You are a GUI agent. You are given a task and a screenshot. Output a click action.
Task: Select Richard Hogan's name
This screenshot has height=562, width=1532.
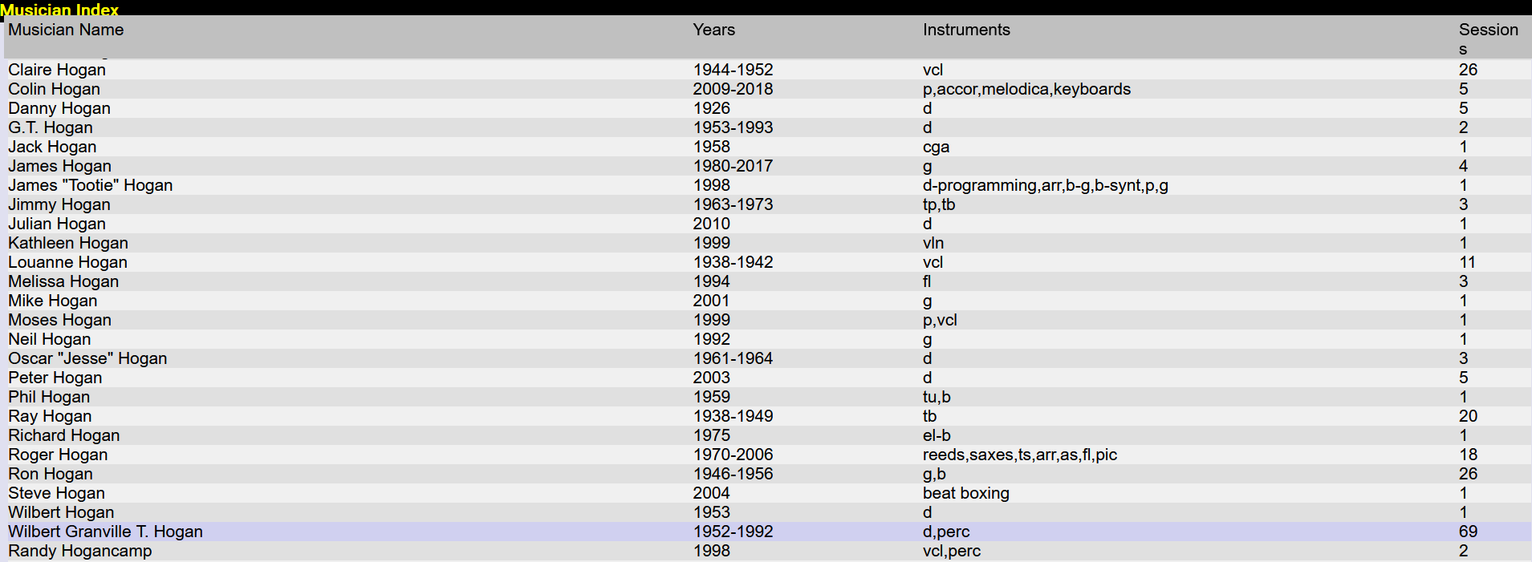click(x=63, y=435)
